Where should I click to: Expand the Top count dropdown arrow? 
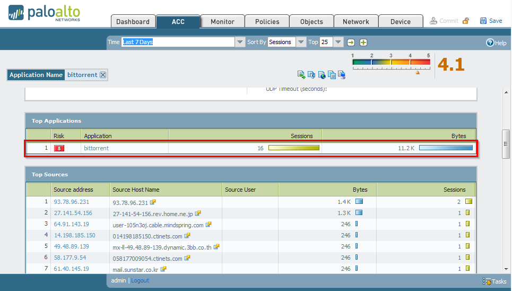[339, 42]
